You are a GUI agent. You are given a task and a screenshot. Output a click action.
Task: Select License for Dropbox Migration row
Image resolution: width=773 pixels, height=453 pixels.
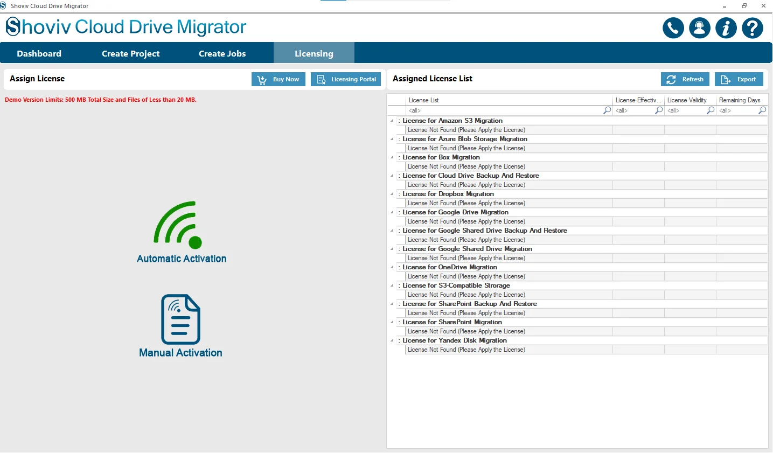(582, 194)
